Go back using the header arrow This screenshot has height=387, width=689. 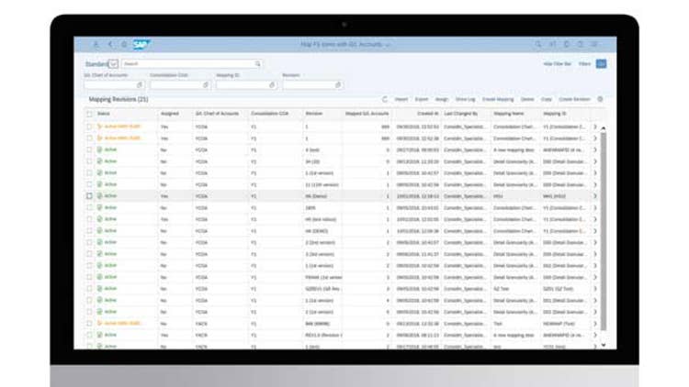pos(110,44)
